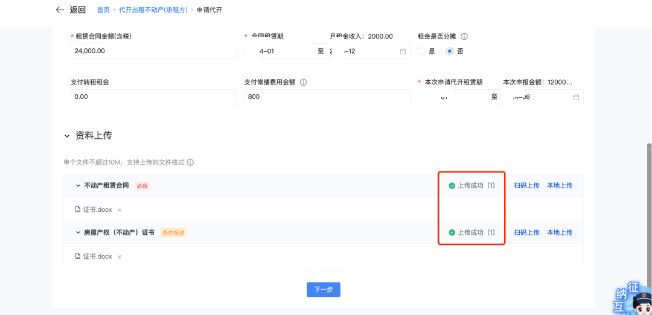The image size is (652, 315).
Task: Click 合同租赁期 end date field
Action: point(362,51)
